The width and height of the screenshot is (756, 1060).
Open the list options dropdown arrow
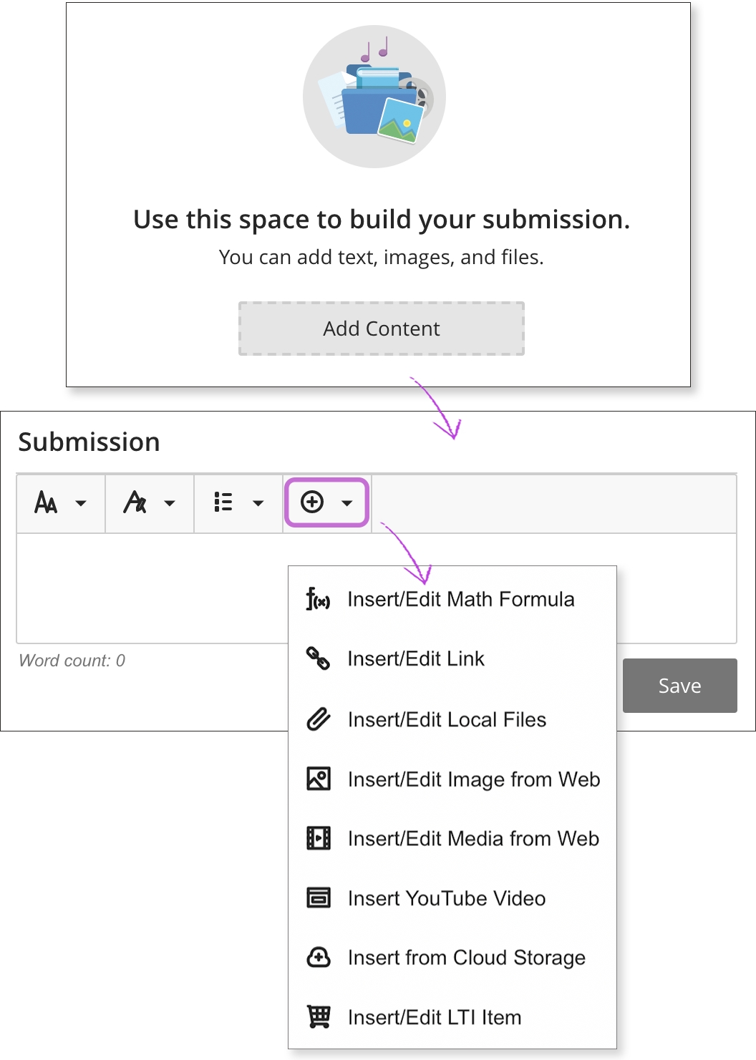258,503
